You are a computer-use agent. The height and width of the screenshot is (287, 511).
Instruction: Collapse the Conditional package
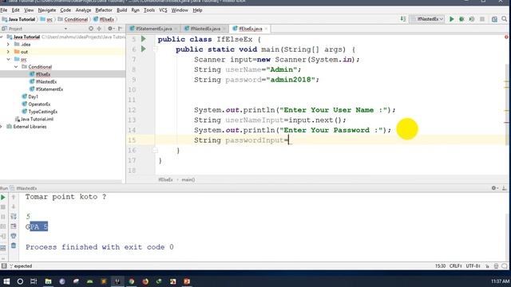click(x=16, y=67)
